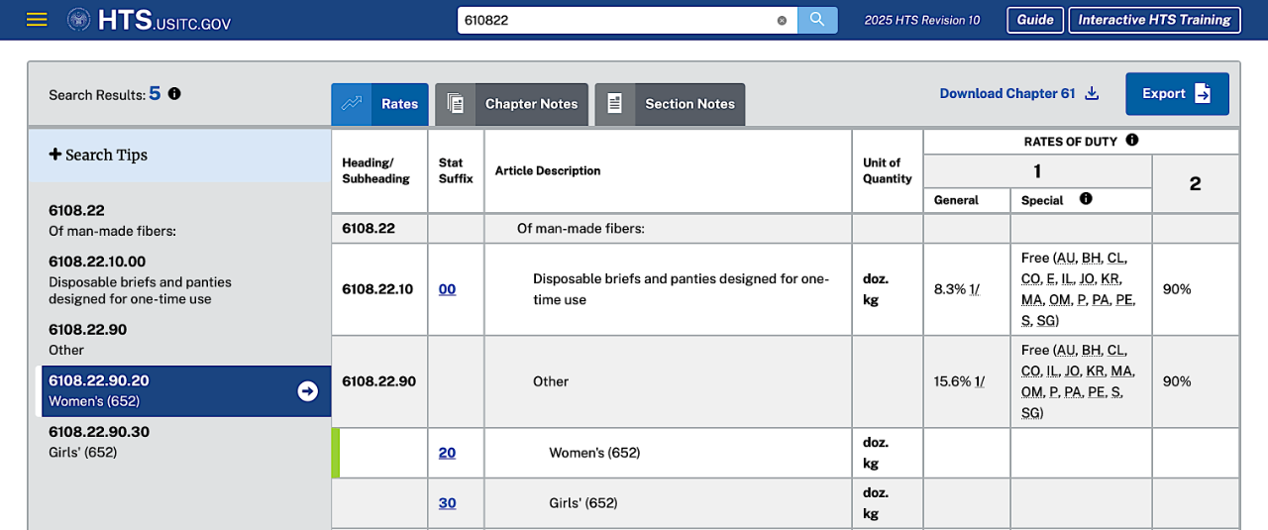The height and width of the screenshot is (530, 1268).
Task: Click the Export button
Action: pos(1177,94)
